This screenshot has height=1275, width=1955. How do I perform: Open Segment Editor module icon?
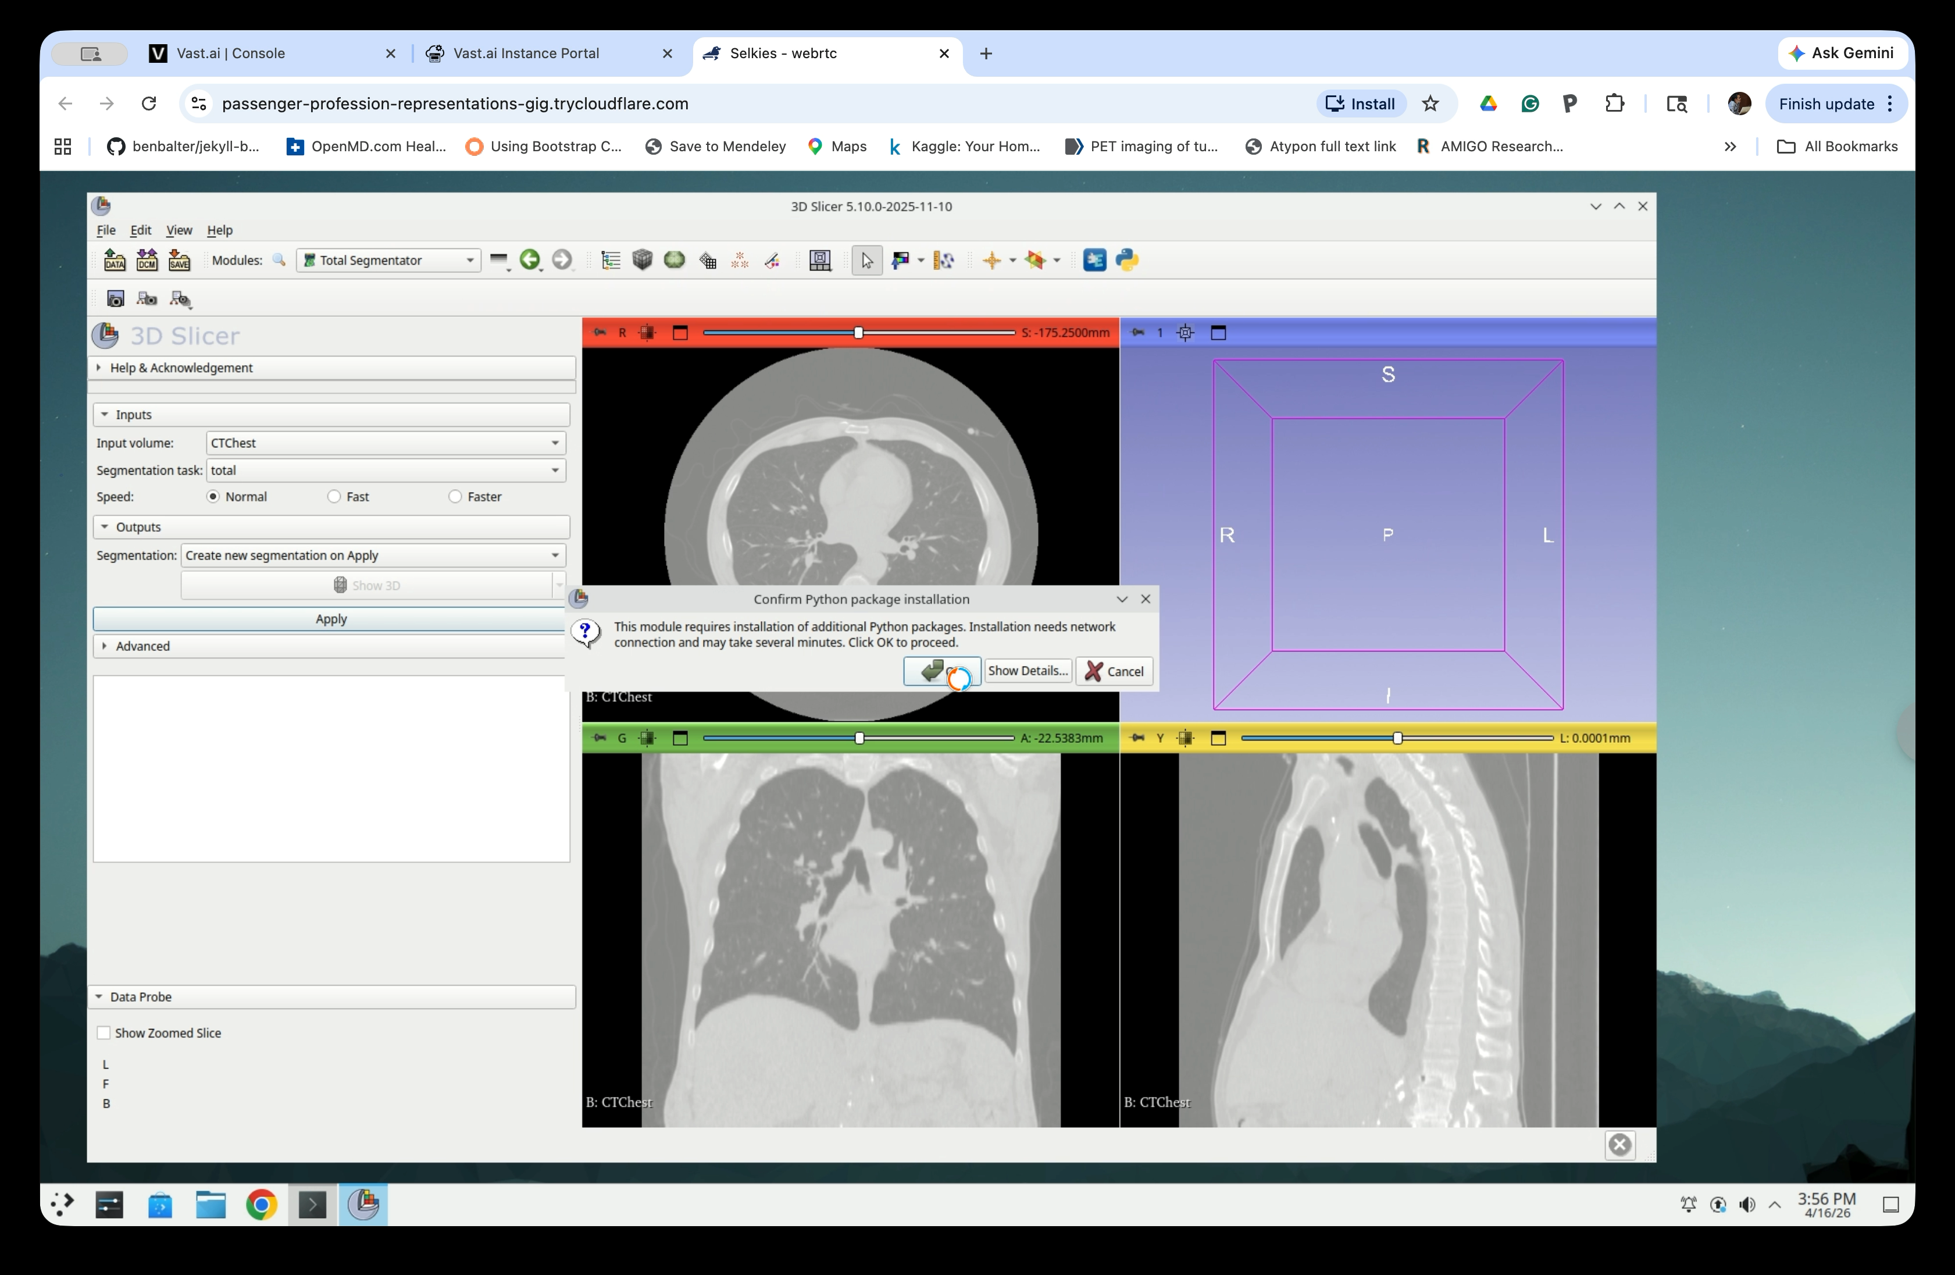[x=772, y=261]
